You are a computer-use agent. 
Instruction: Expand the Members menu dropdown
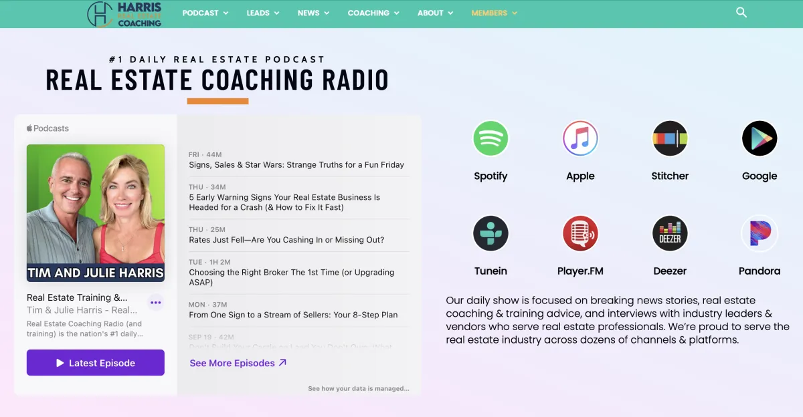[x=494, y=13]
